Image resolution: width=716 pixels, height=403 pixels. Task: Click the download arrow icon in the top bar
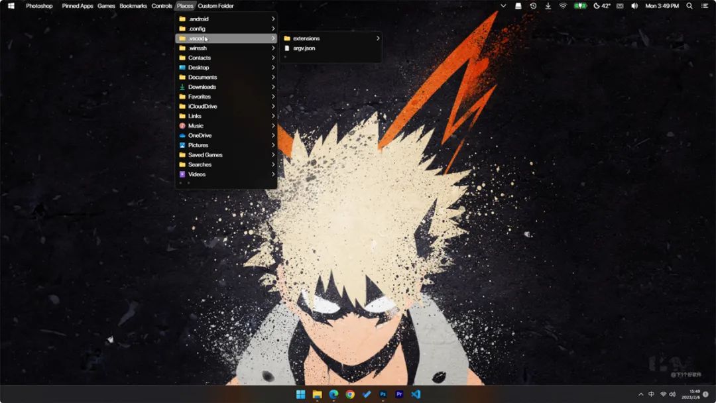[x=548, y=6]
